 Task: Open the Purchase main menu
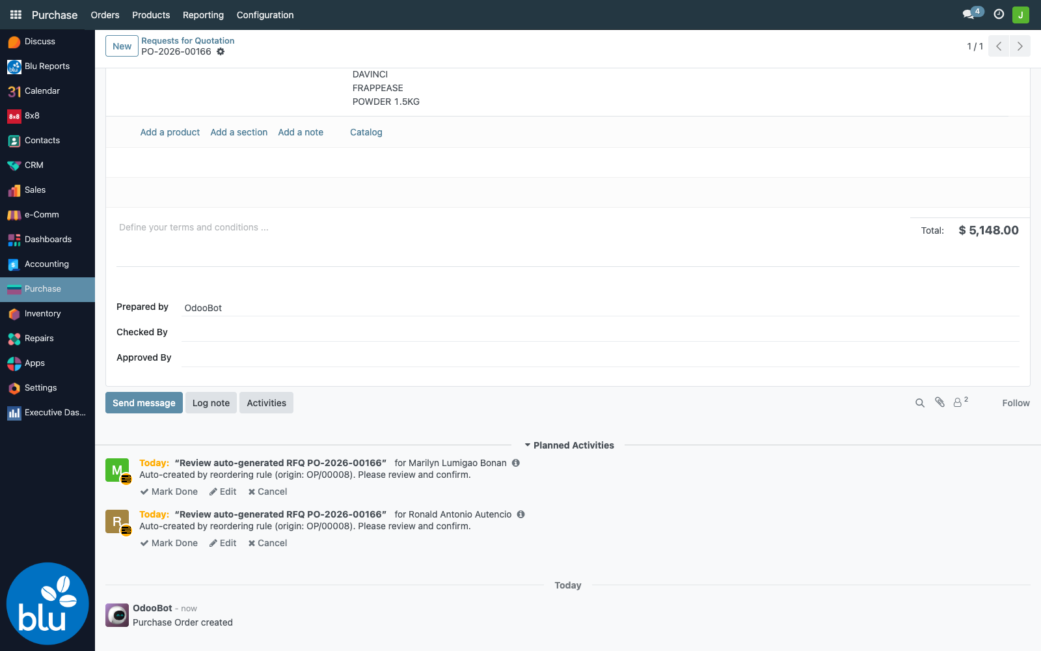[55, 15]
